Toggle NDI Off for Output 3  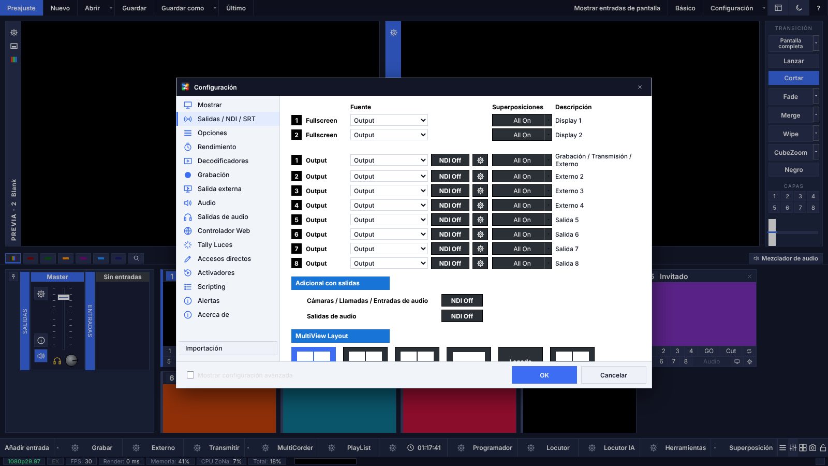pyautogui.click(x=450, y=191)
